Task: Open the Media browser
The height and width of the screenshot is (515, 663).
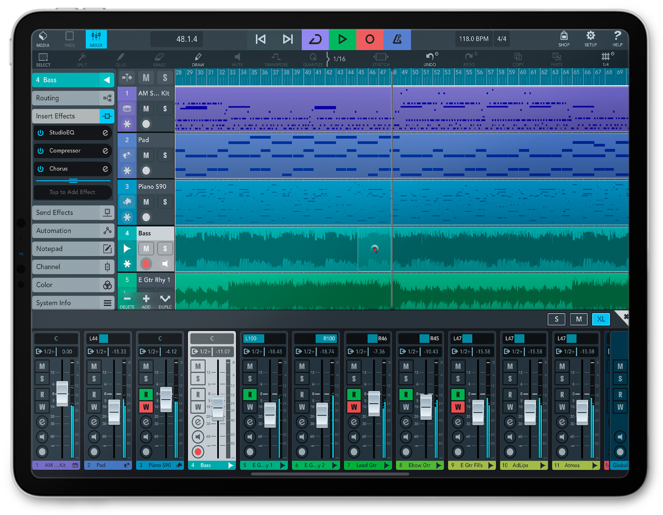Action: [x=43, y=39]
